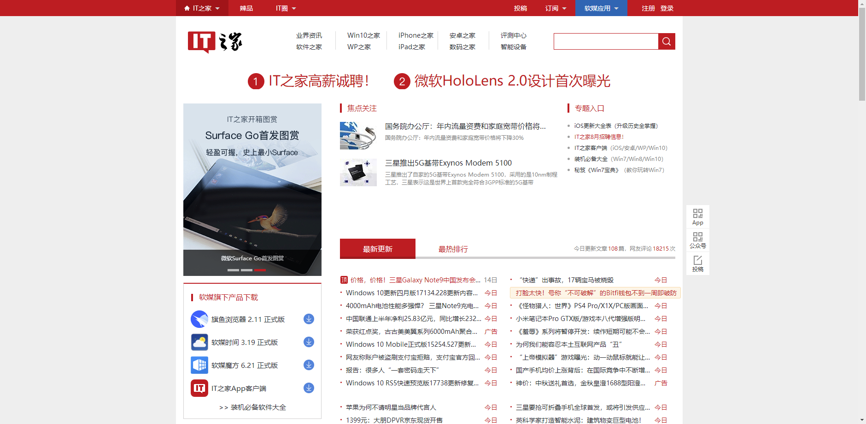Select the first carousel indicator dash
Viewport: 866px width, 424px height.
pos(233,270)
